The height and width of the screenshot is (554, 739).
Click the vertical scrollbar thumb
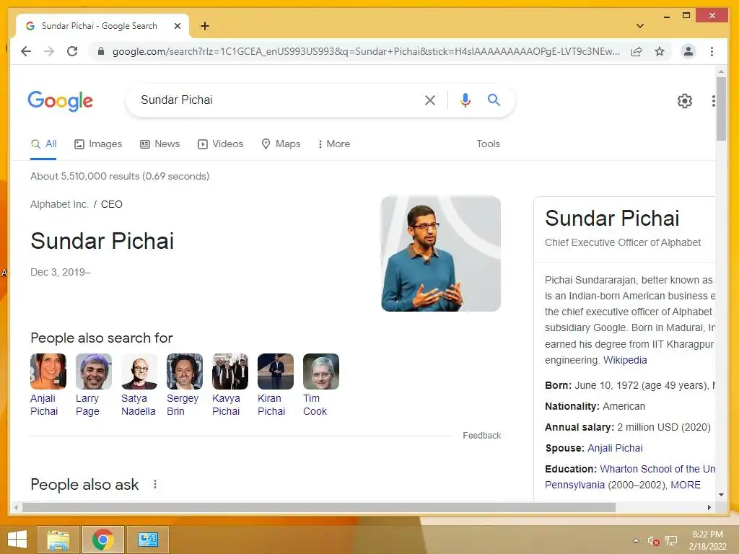pyautogui.click(x=721, y=109)
